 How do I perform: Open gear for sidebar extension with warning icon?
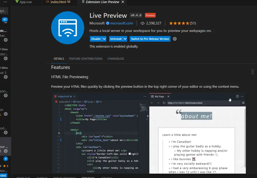tap(6, 114)
